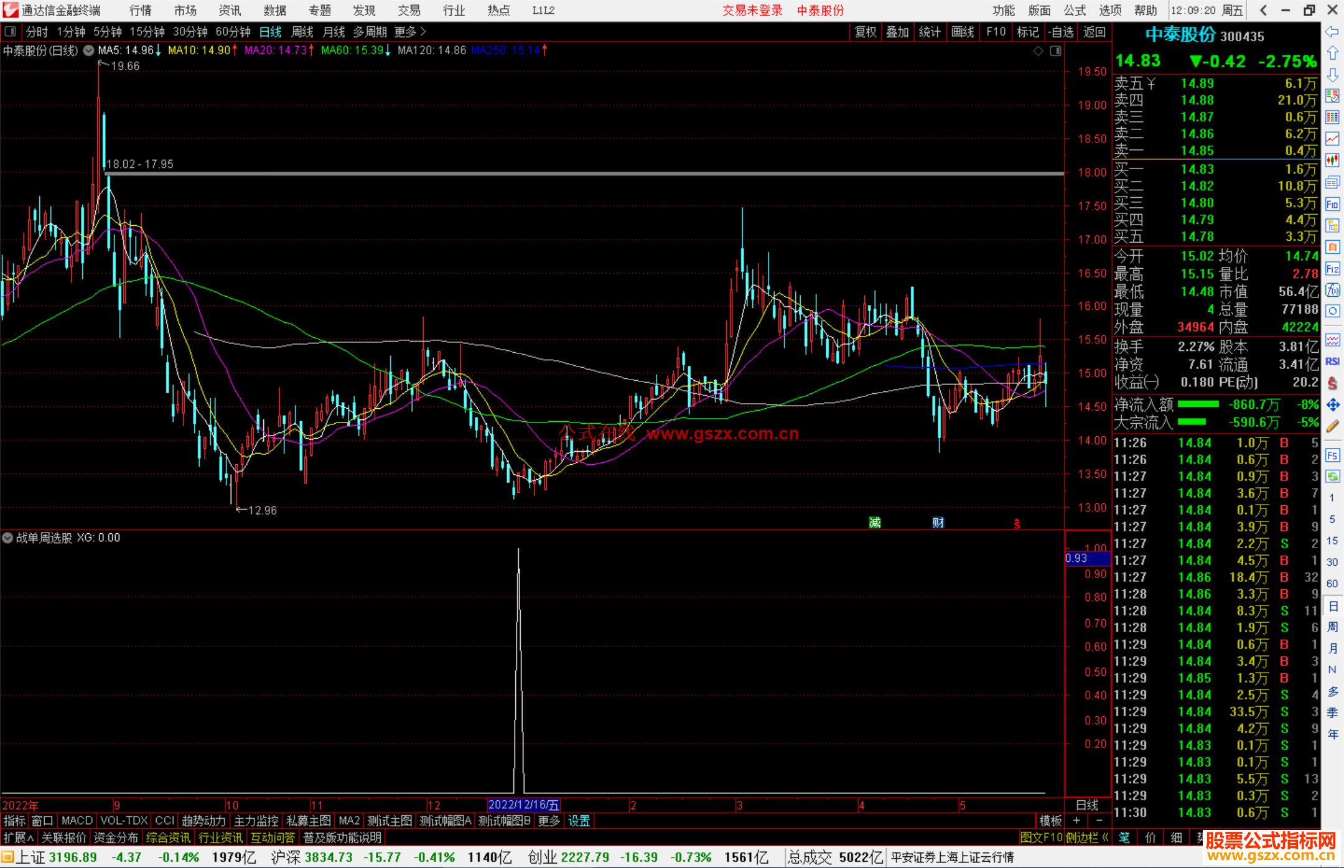Image resolution: width=1344 pixels, height=868 pixels.
Task: Open the 行情 menu
Action: coord(140,11)
